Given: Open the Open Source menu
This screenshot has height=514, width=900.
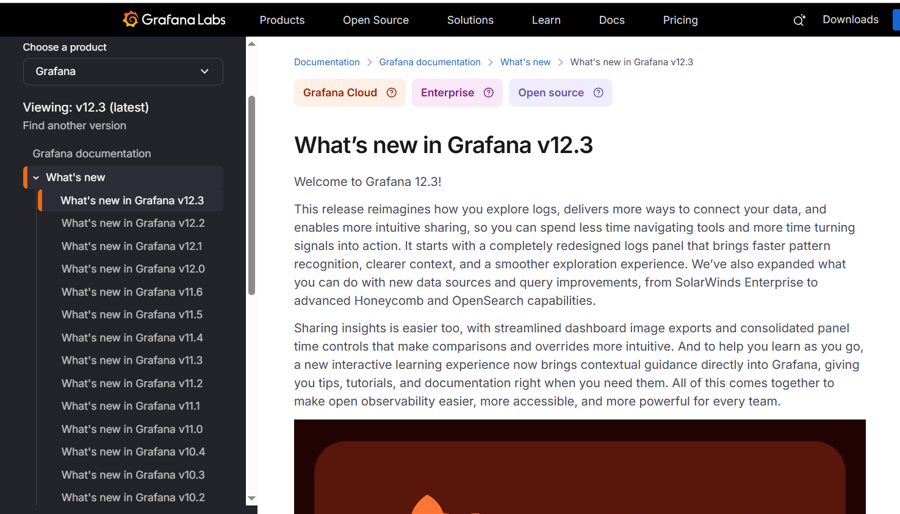Looking at the screenshot, I should 376,20.
